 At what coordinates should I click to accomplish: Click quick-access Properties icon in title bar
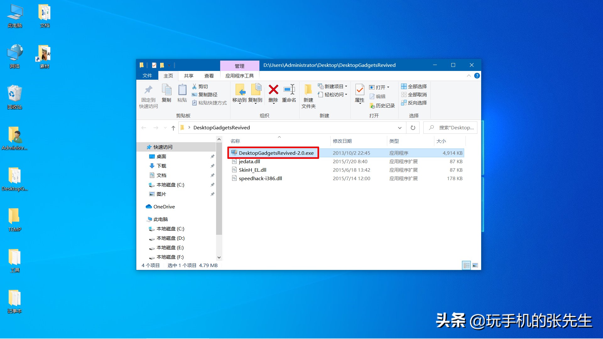click(x=154, y=65)
